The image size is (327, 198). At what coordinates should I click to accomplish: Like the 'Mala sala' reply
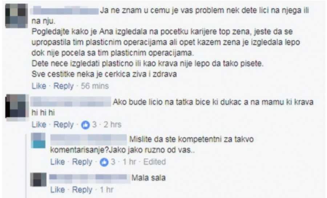click(57, 190)
